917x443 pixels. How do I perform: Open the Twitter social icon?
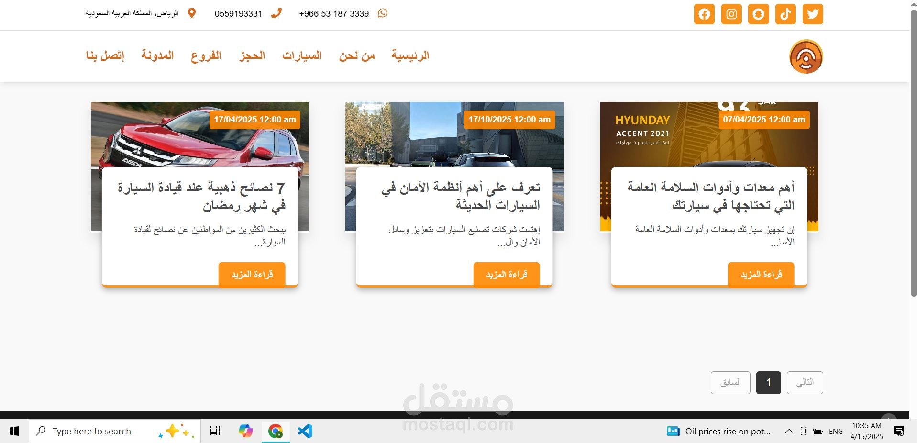(x=813, y=14)
